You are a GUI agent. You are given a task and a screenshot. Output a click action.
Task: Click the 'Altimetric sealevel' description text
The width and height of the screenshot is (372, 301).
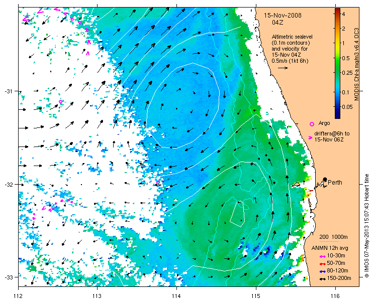(292, 37)
